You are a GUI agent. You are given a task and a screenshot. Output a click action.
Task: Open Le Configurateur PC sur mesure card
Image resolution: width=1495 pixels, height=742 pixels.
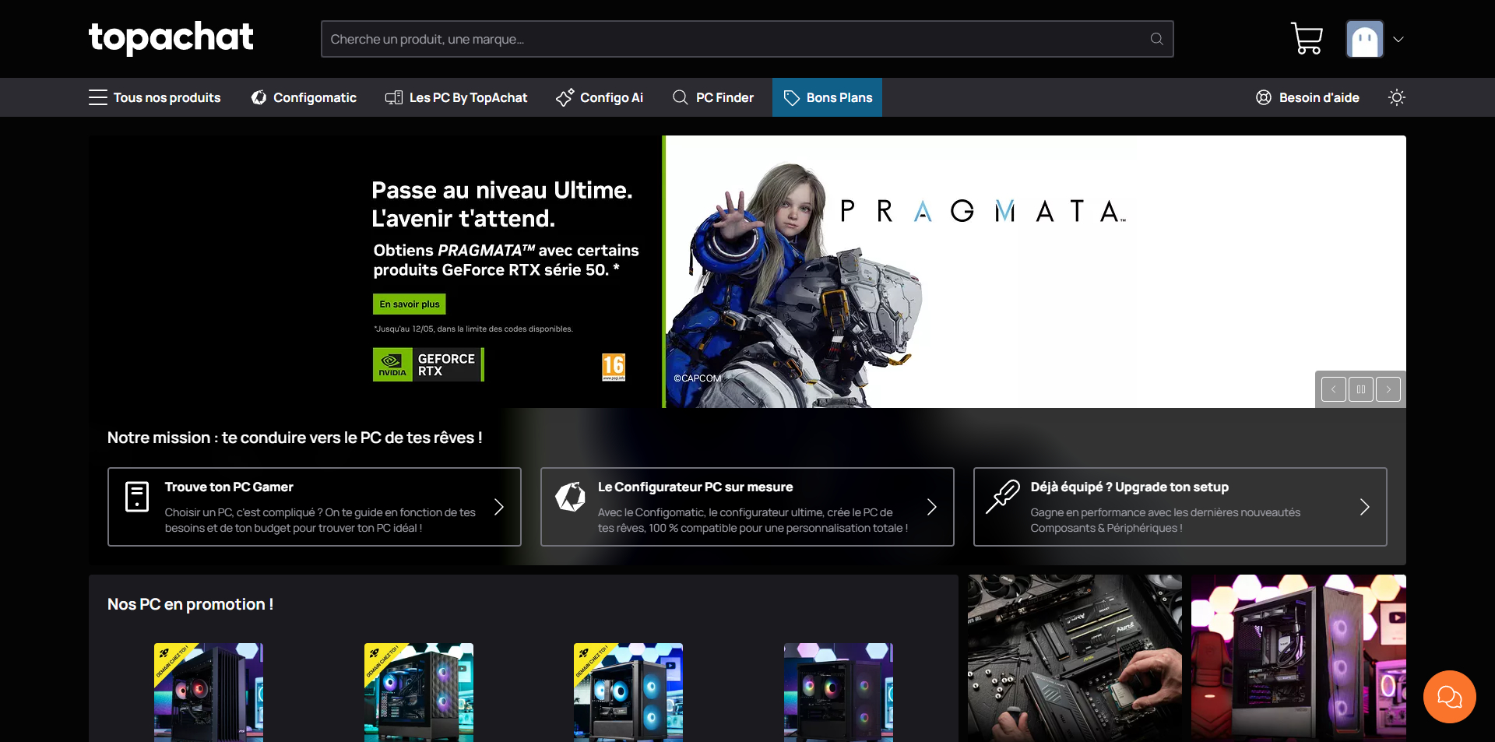point(747,507)
